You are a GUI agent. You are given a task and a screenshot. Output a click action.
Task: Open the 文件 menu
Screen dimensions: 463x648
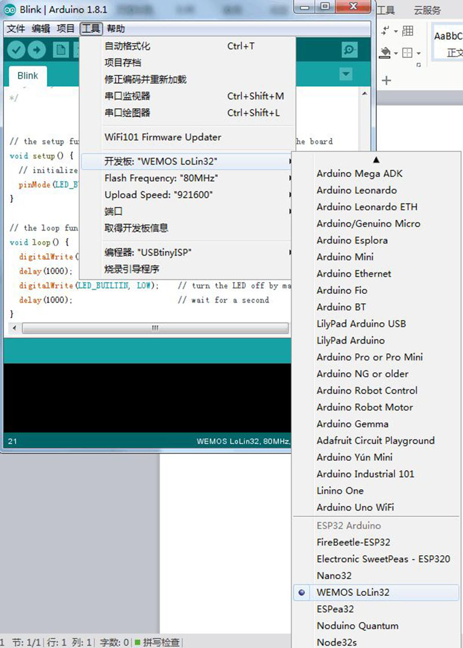click(x=16, y=28)
